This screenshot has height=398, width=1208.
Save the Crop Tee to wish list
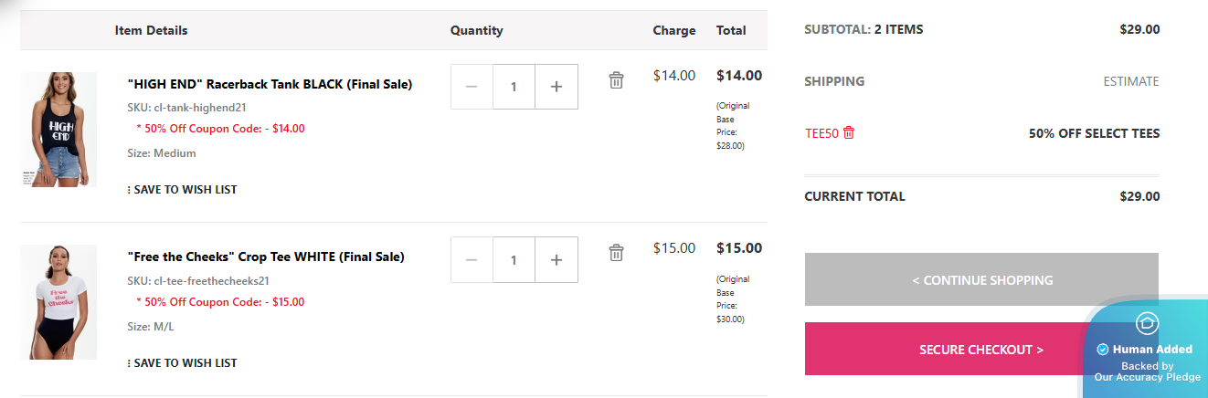[x=183, y=363]
